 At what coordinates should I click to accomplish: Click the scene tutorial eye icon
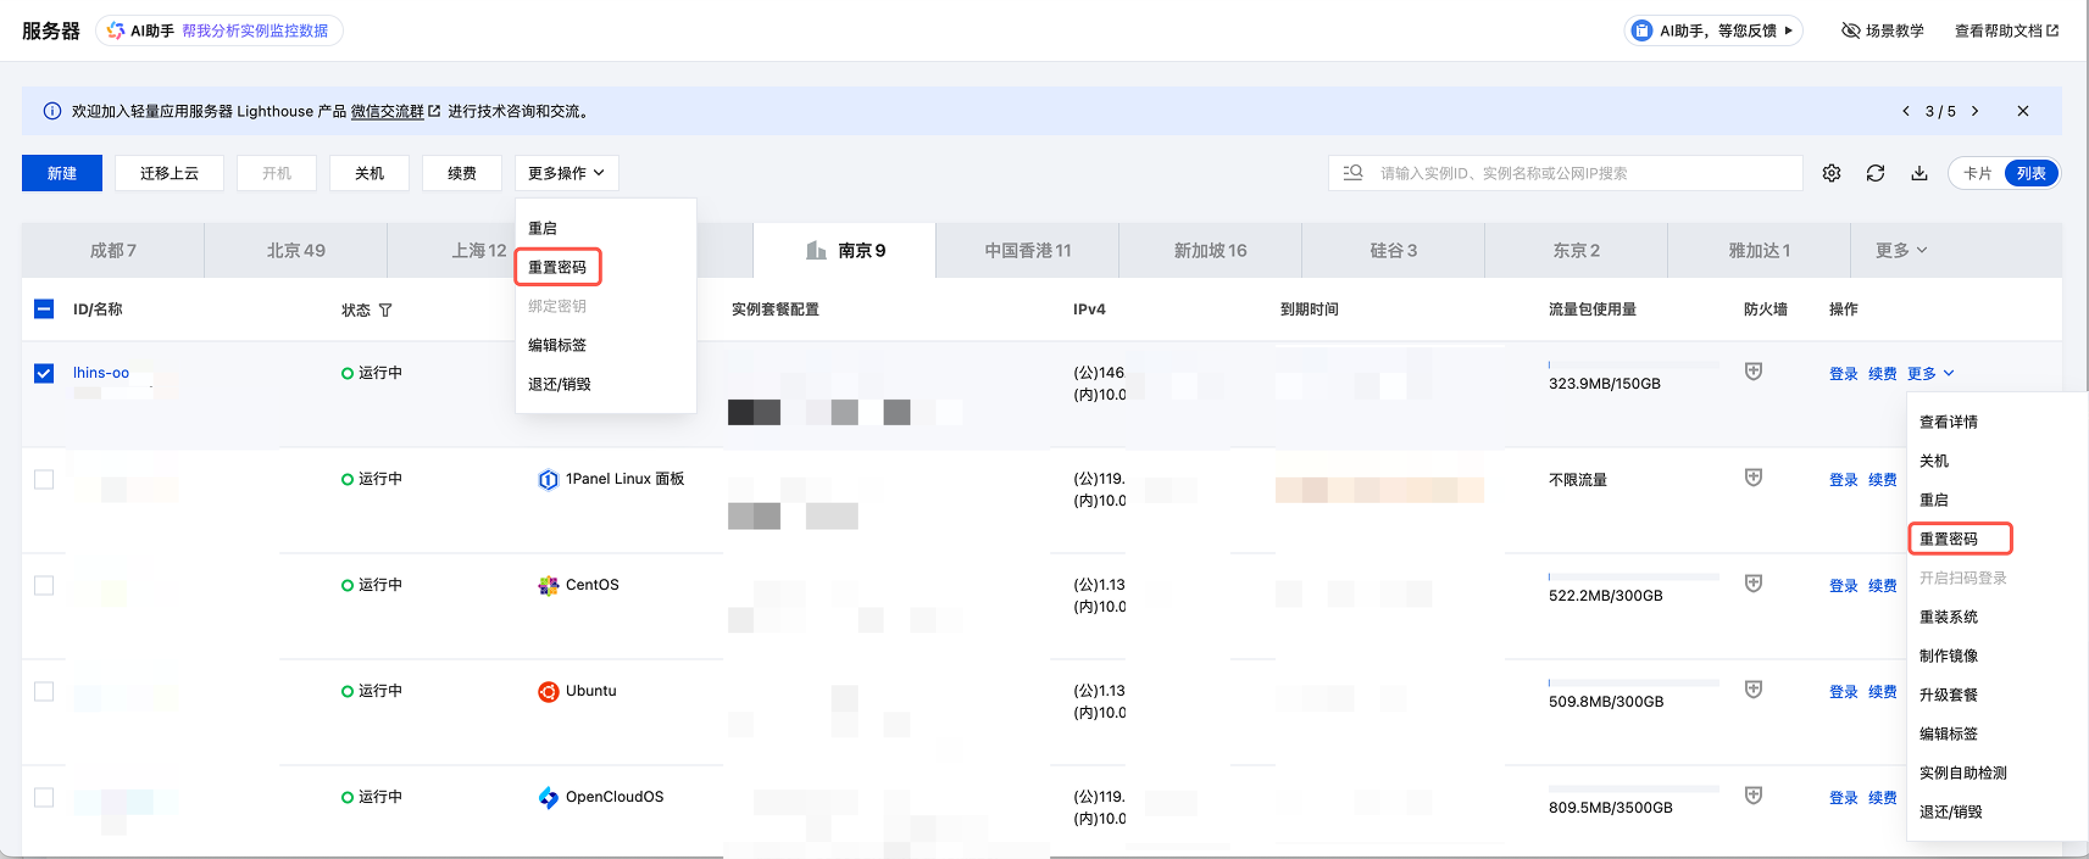1851,31
